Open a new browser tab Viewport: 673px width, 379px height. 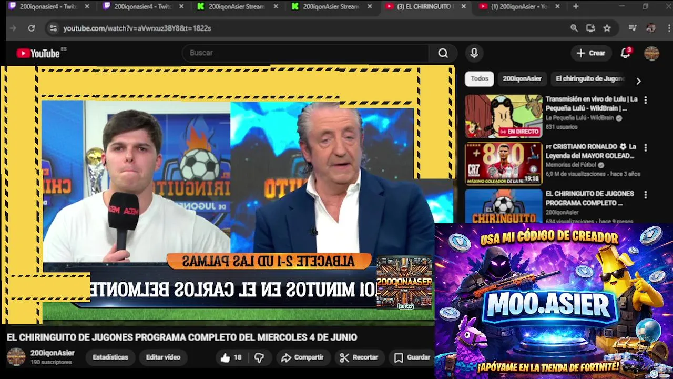[576, 6]
